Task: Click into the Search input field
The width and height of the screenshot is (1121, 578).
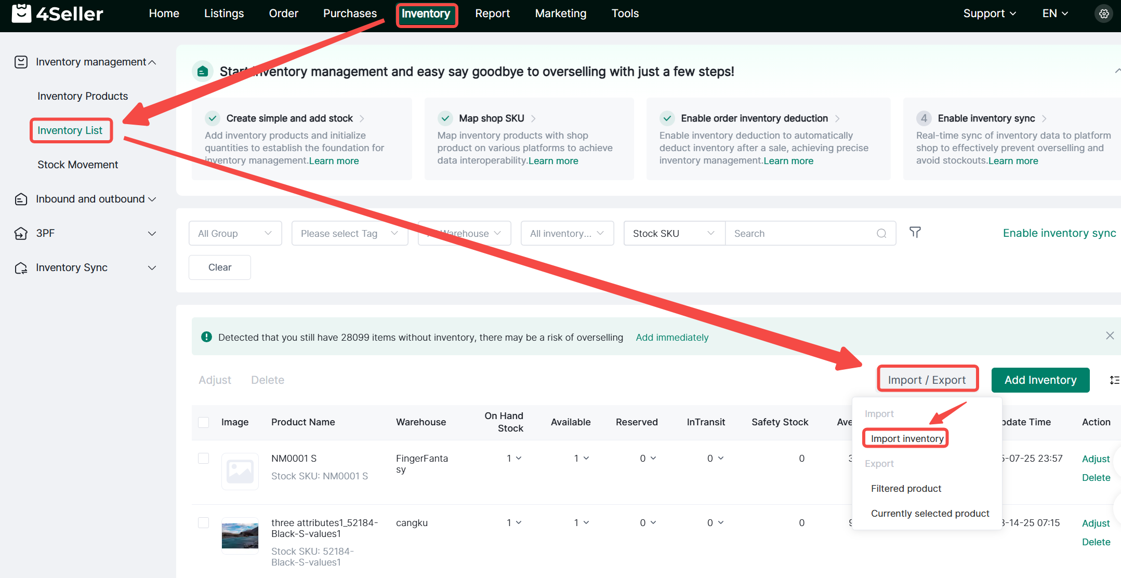Action: [800, 234]
